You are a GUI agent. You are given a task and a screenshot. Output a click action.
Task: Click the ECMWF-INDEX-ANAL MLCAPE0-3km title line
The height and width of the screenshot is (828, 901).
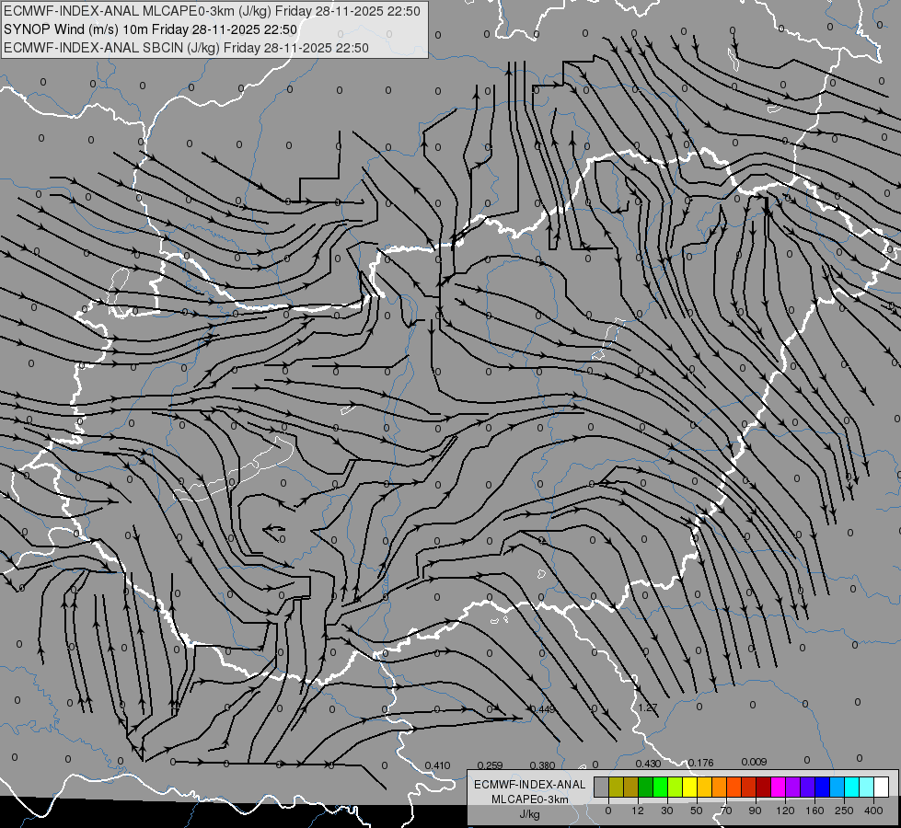[x=212, y=11]
